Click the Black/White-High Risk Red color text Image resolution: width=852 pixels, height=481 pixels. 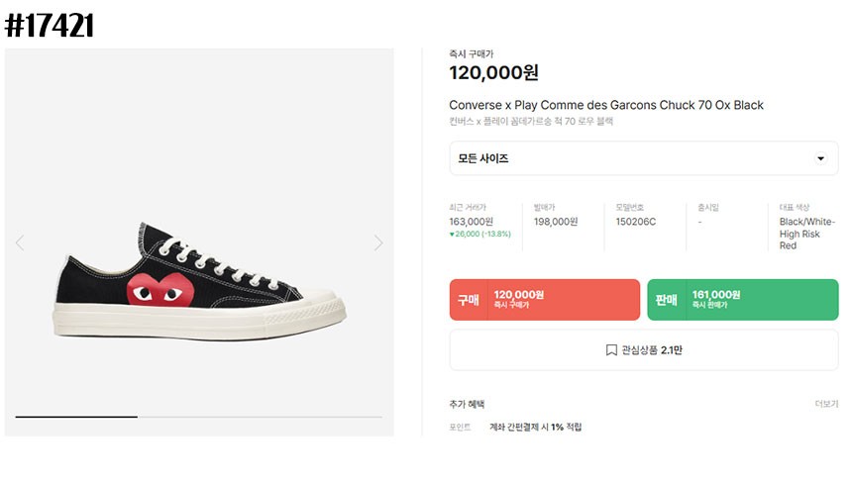(x=806, y=234)
